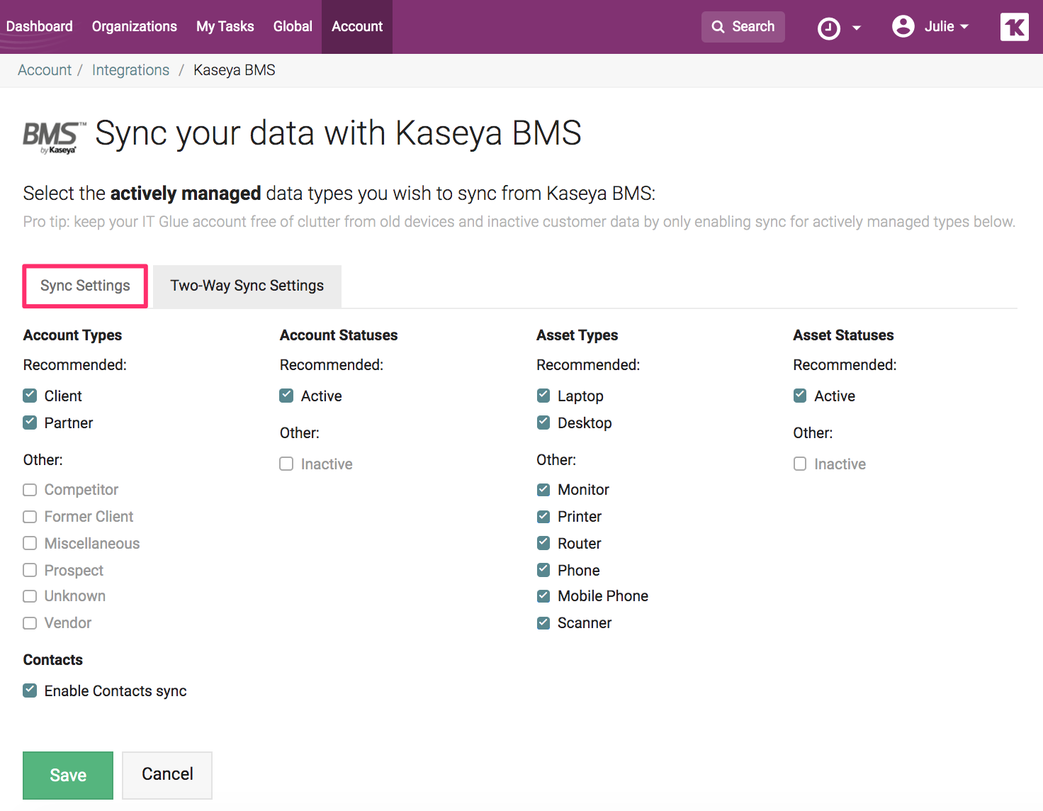Click the magnifying glass search icon
The width and height of the screenshot is (1043, 811).
(x=718, y=27)
